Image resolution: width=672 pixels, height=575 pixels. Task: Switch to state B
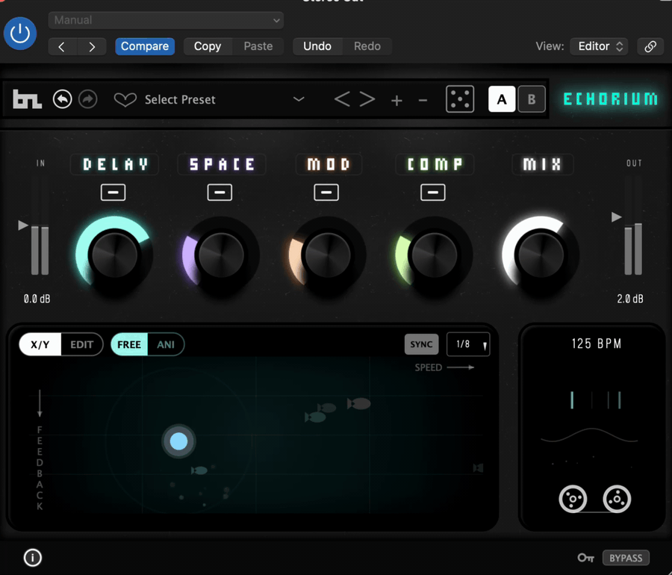pos(532,99)
